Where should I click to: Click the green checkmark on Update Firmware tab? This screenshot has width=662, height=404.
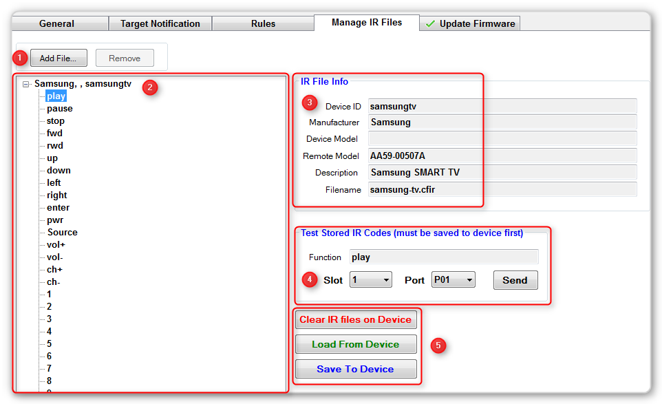coord(430,23)
